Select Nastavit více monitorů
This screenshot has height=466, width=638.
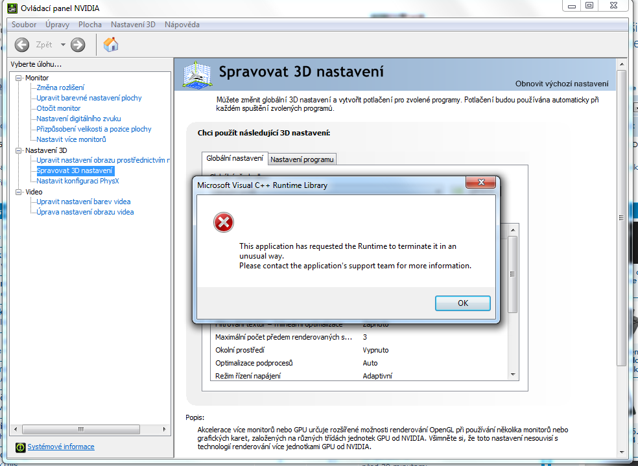click(71, 139)
